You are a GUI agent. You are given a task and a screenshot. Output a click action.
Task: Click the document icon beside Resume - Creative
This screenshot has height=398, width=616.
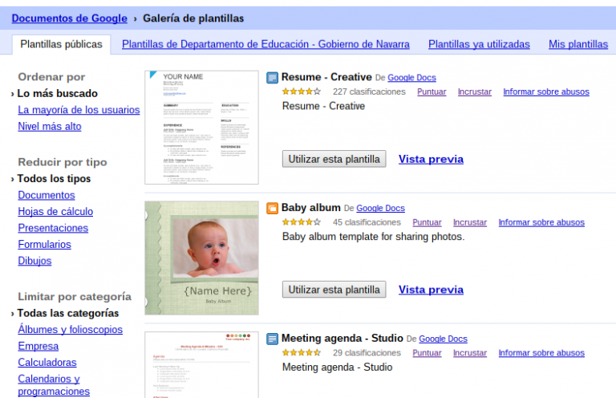(272, 77)
